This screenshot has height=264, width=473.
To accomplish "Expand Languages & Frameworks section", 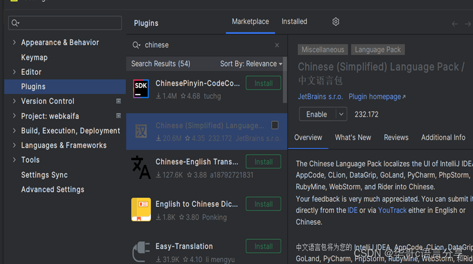I will coord(14,145).
